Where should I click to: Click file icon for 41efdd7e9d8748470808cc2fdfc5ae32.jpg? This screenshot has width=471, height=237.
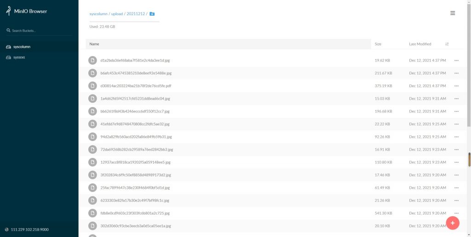(92, 124)
